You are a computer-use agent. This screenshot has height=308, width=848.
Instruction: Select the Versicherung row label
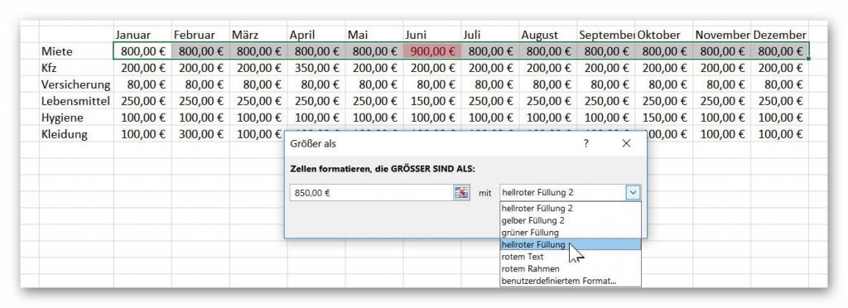click(76, 84)
